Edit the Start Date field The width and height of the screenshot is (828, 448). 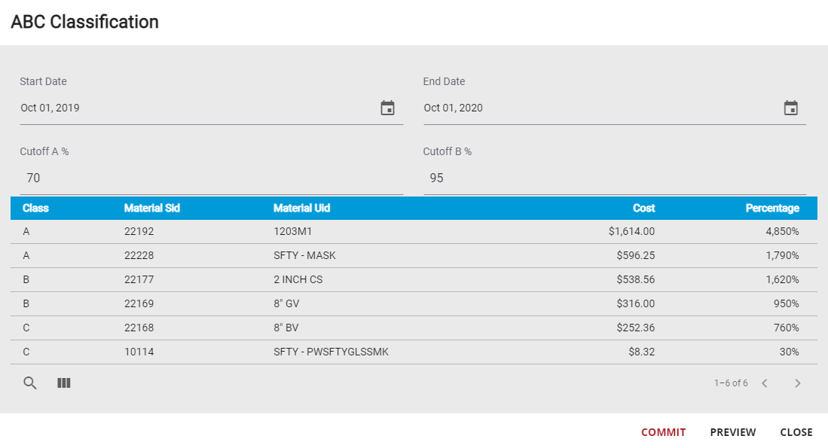tap(196, 108)
